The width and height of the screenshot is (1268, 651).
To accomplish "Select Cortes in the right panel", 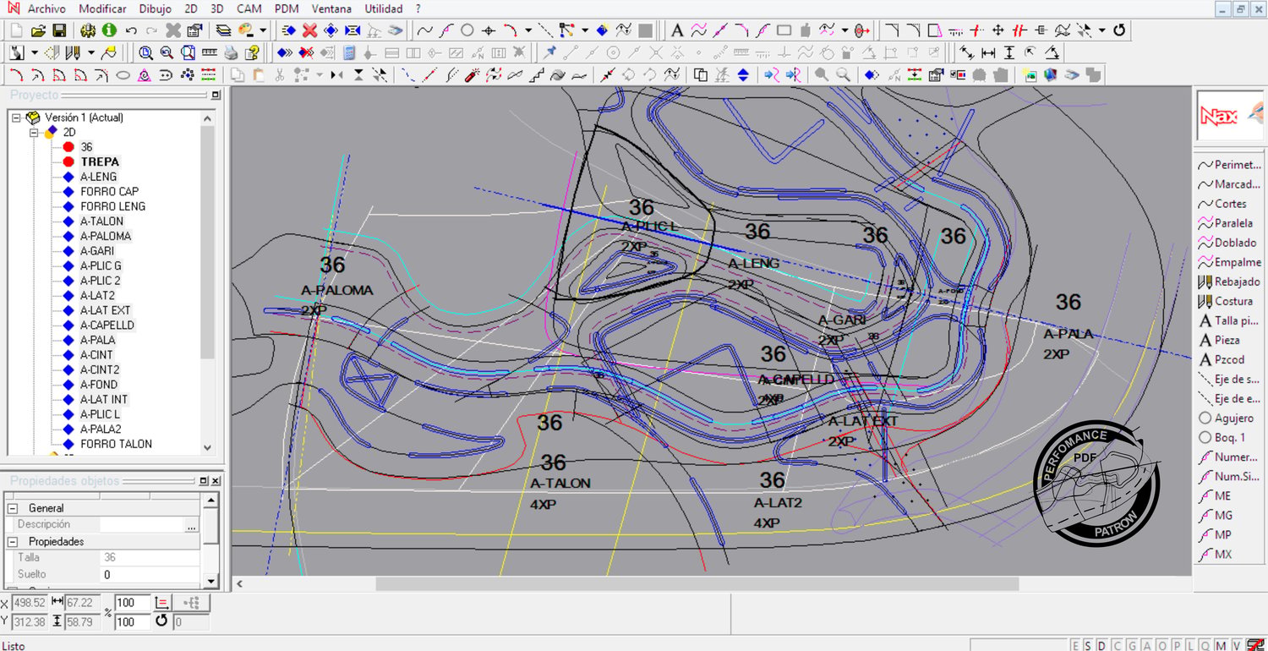I will click(1230, 204).
